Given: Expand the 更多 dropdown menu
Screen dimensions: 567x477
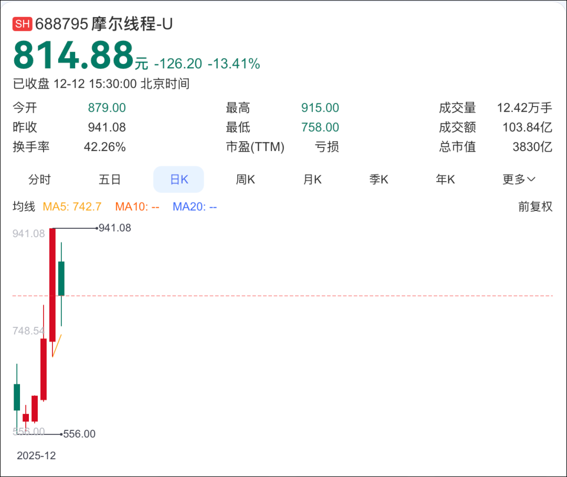Looking at the screenshot, I should (518, 179).
